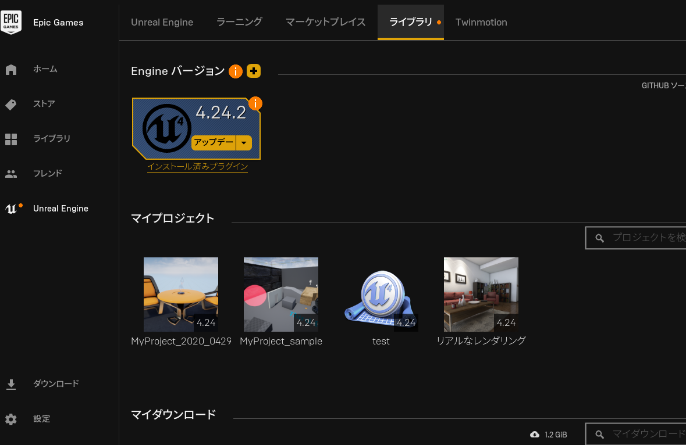Click search icon in マイダウンロード search box

point(600,435)
